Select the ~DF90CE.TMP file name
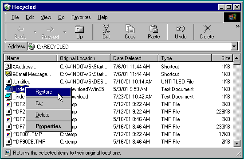 click(x=29, y=142)
